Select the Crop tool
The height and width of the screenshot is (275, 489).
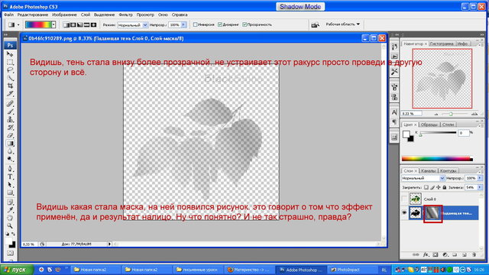(10, 86)
